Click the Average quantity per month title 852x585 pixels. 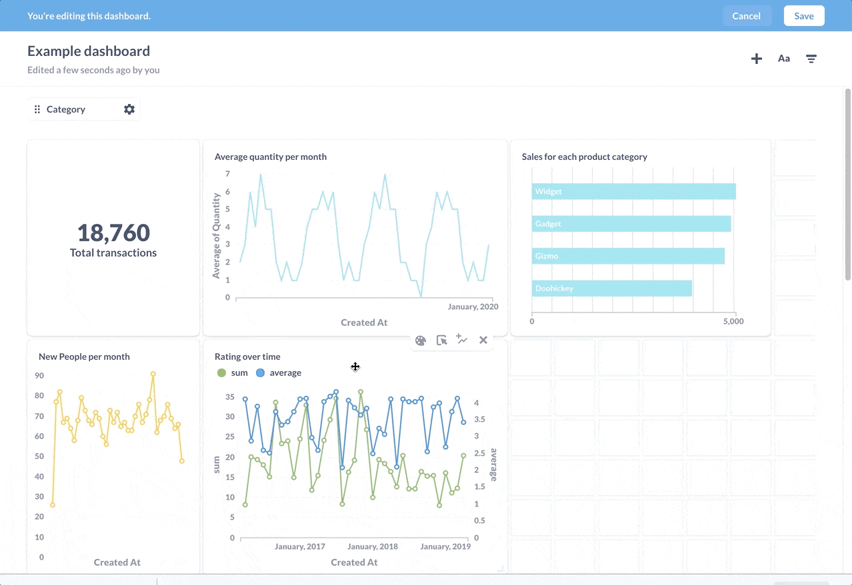[x=271, y=157]
